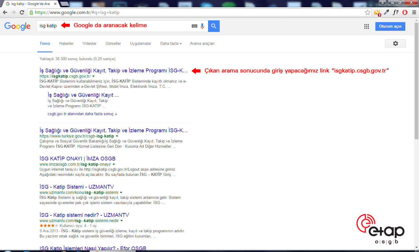Go to Google homepage via logo
419x252 pixels.
[17, 26]
